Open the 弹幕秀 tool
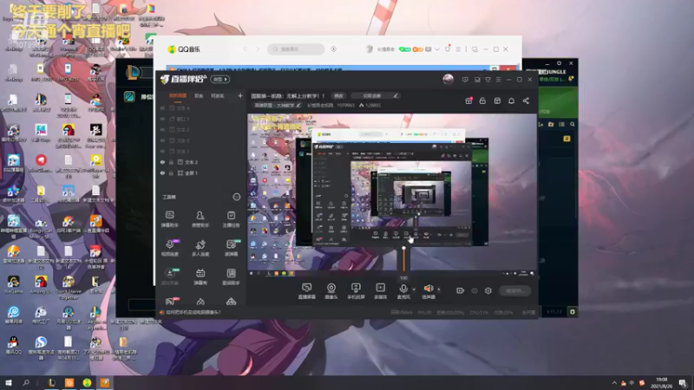 click(x=200, y=276)
